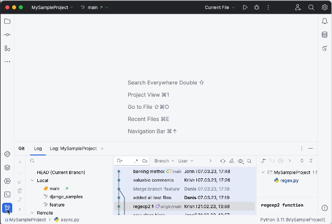Open Python 3.11 interpreter widget
332x224 pixels.
pyautogui.click(x=293, y=220)
